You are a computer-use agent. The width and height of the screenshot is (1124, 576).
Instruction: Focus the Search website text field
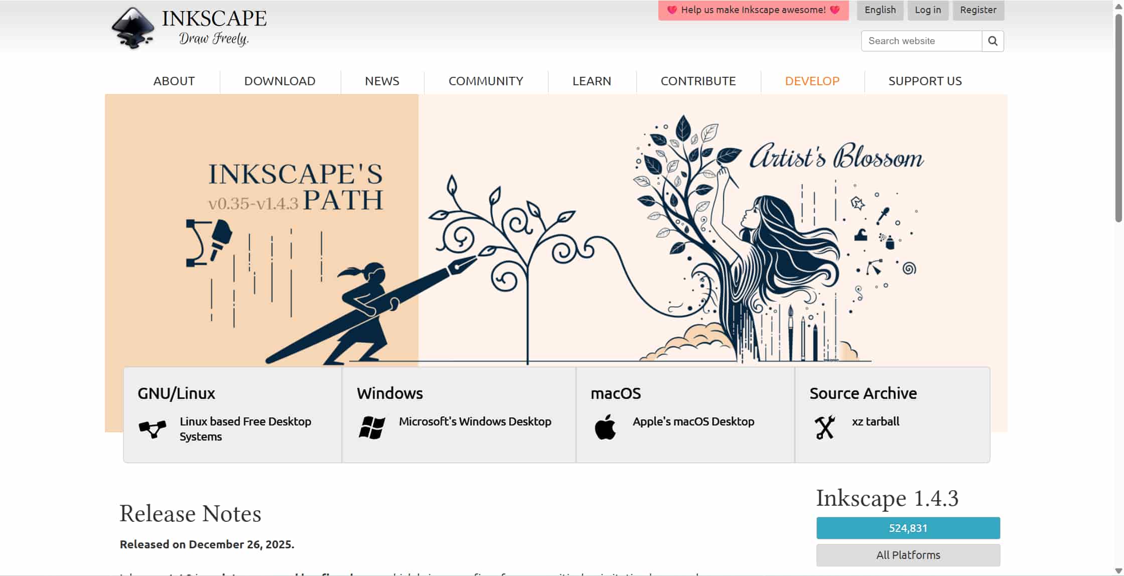click(921, 41)
